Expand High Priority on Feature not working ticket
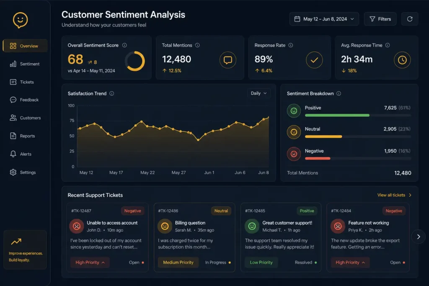 (x=350, y=263)
